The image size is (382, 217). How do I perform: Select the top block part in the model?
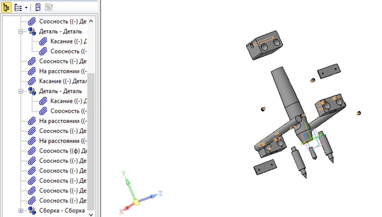(264, 46)
